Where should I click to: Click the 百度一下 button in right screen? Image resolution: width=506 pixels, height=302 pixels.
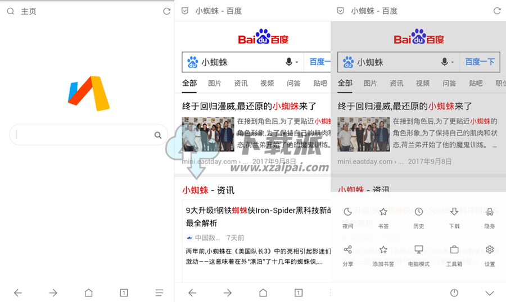[x=480, y=62]
